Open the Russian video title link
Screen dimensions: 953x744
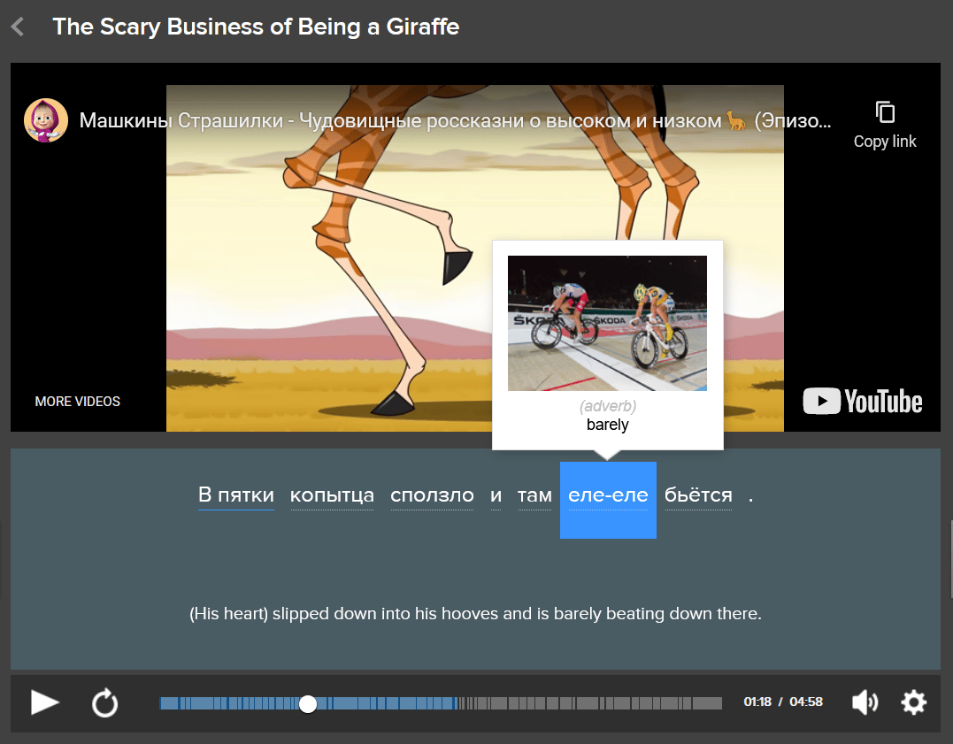coord(455,120)
